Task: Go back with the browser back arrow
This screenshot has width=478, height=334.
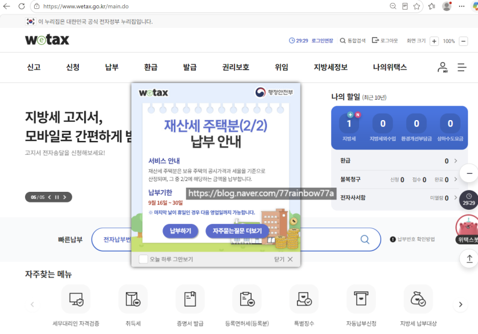Action: pos(7,6)
